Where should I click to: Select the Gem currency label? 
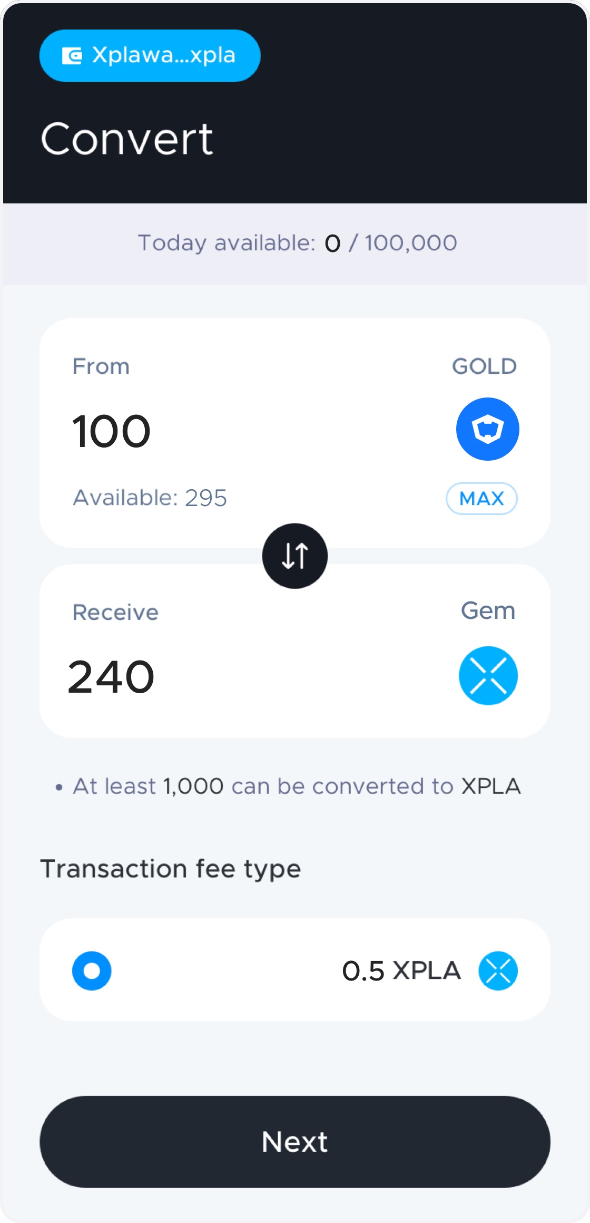tap(488, 610)
